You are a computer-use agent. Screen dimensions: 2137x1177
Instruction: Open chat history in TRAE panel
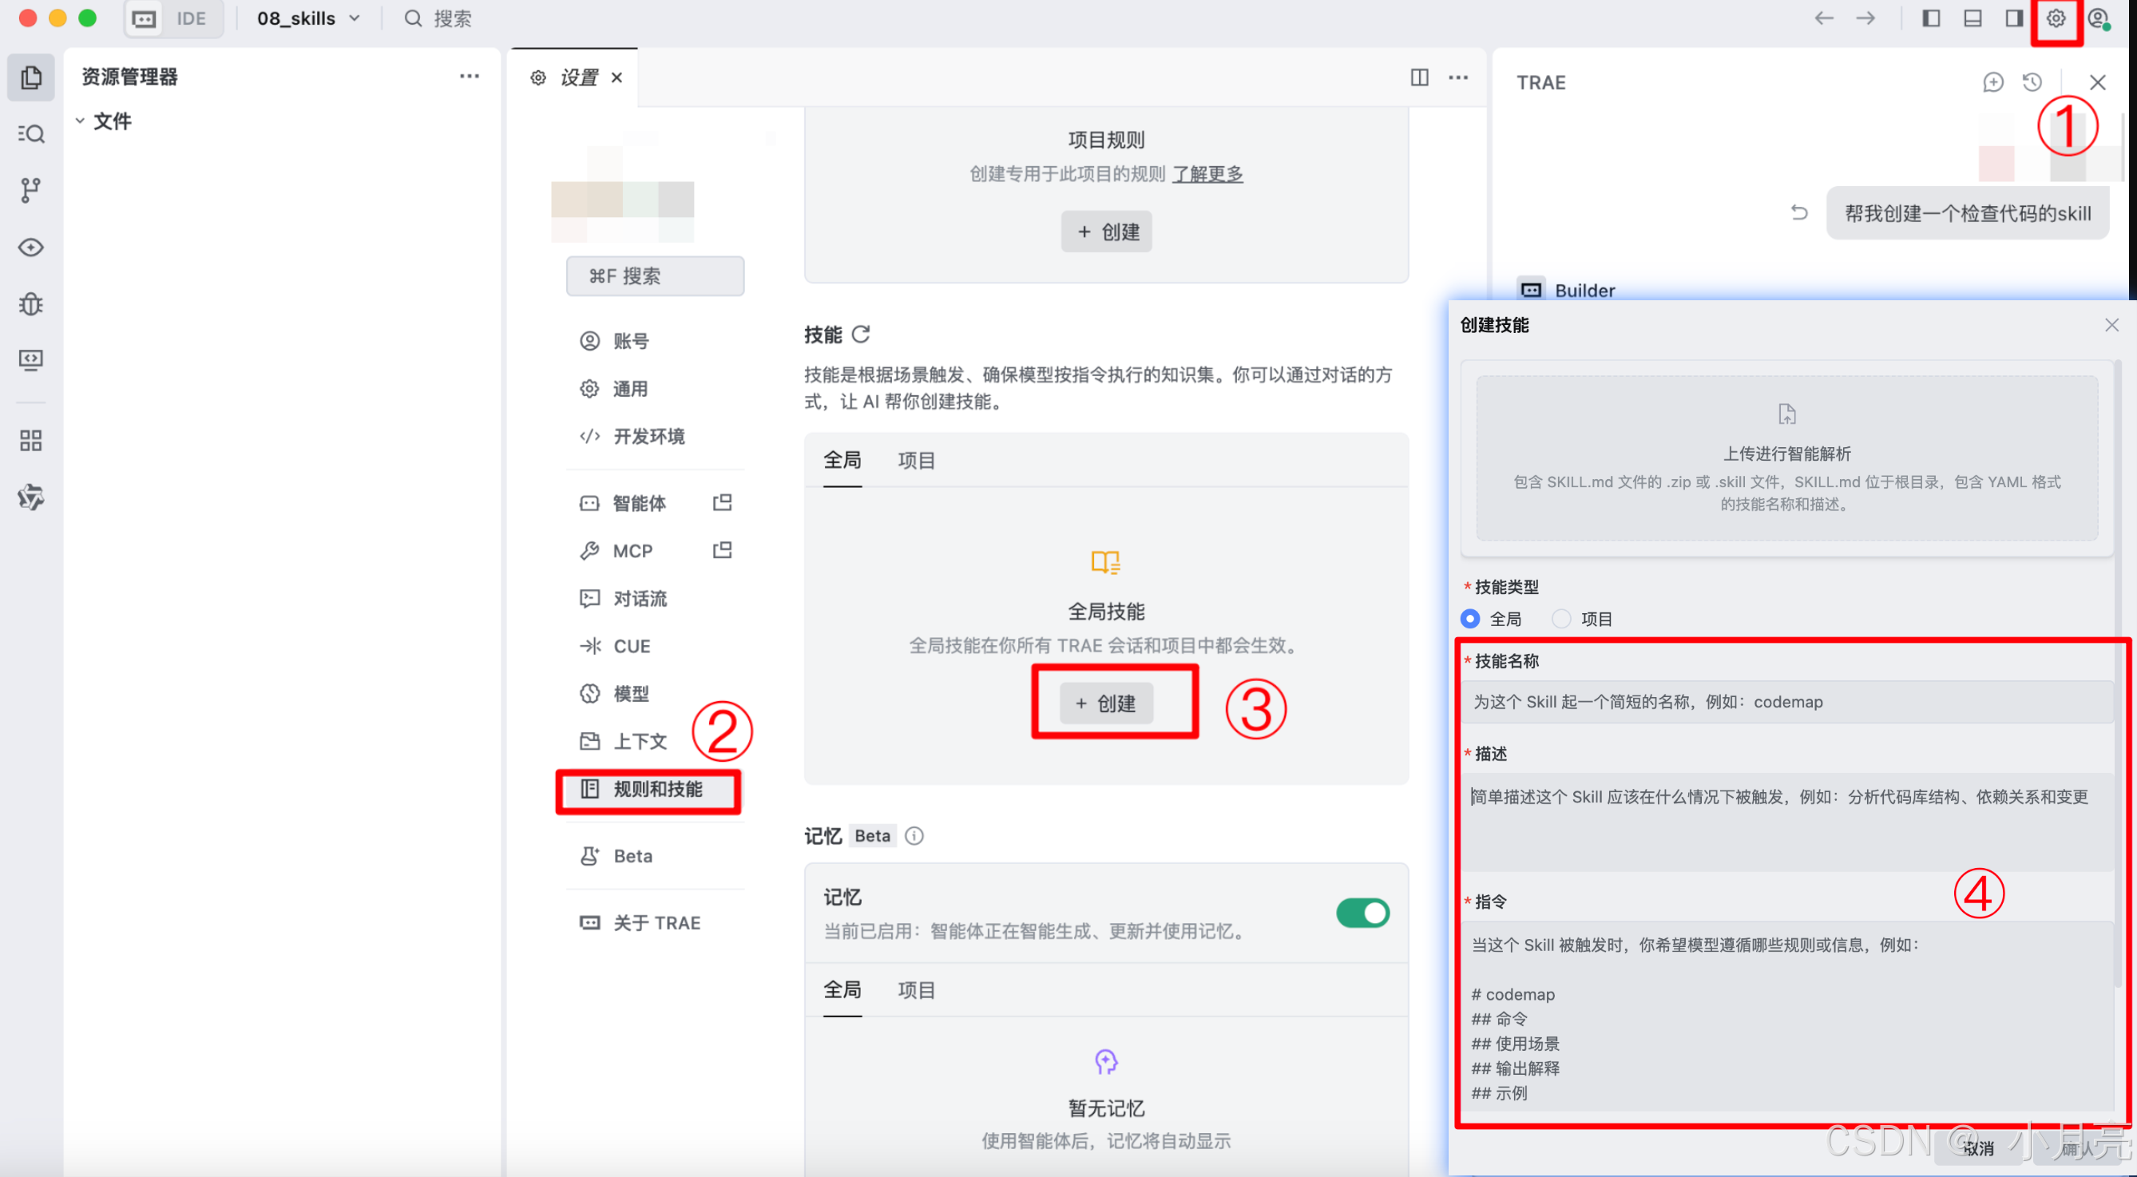[x=2032, y=82]
